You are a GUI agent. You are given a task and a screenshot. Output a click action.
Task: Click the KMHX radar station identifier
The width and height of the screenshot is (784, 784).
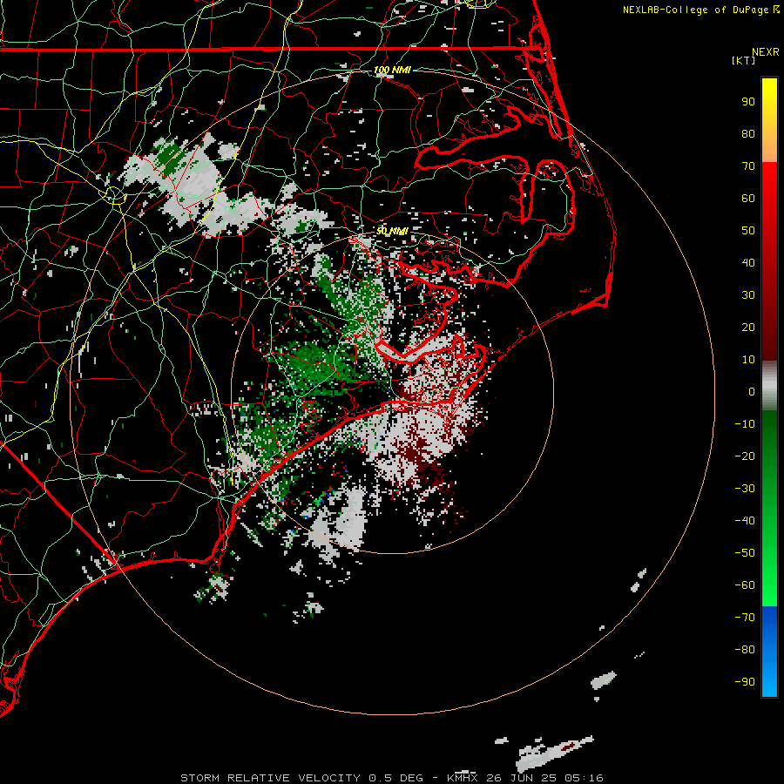pyautogui.click(x=463, y=778)
